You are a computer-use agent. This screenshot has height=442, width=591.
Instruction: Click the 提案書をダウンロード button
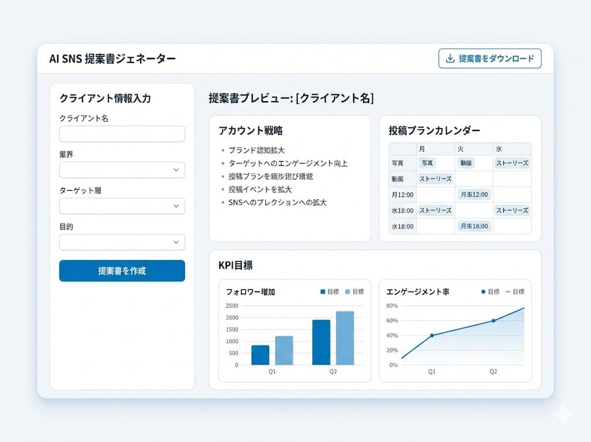(x=489, y=58)
